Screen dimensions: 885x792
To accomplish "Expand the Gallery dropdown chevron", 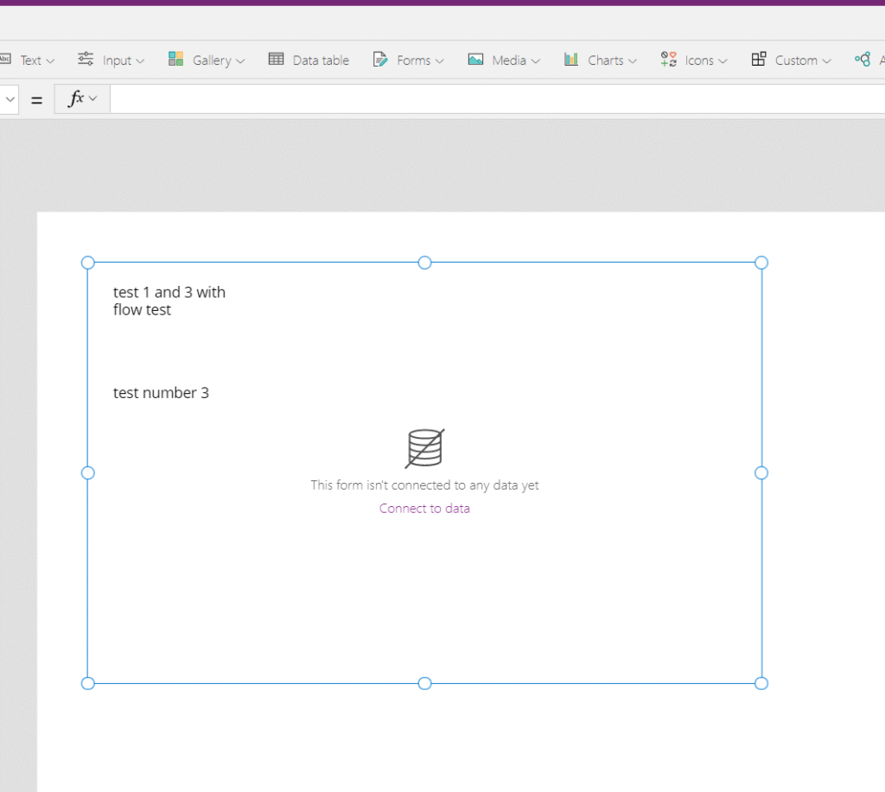I will (x=240, y=61).
